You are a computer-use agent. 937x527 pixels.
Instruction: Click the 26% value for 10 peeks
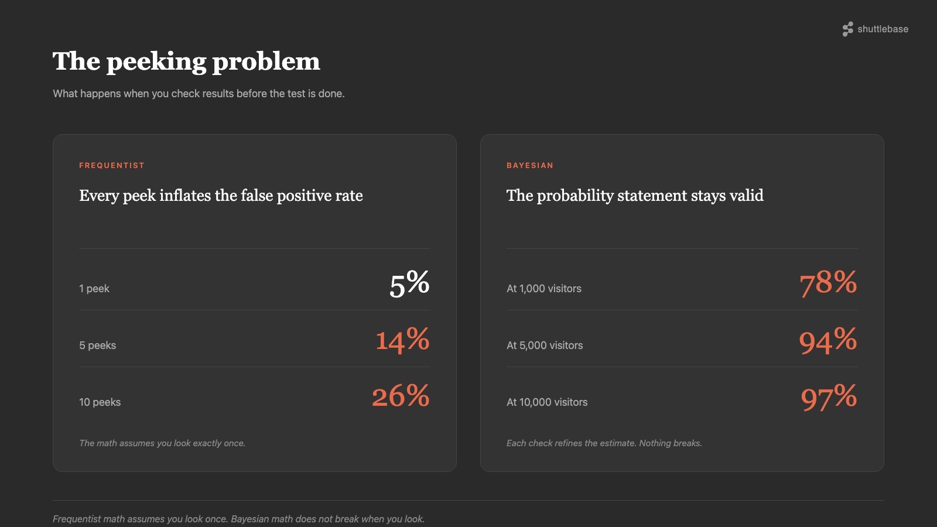pyautogui.click(x=401, y=397)
